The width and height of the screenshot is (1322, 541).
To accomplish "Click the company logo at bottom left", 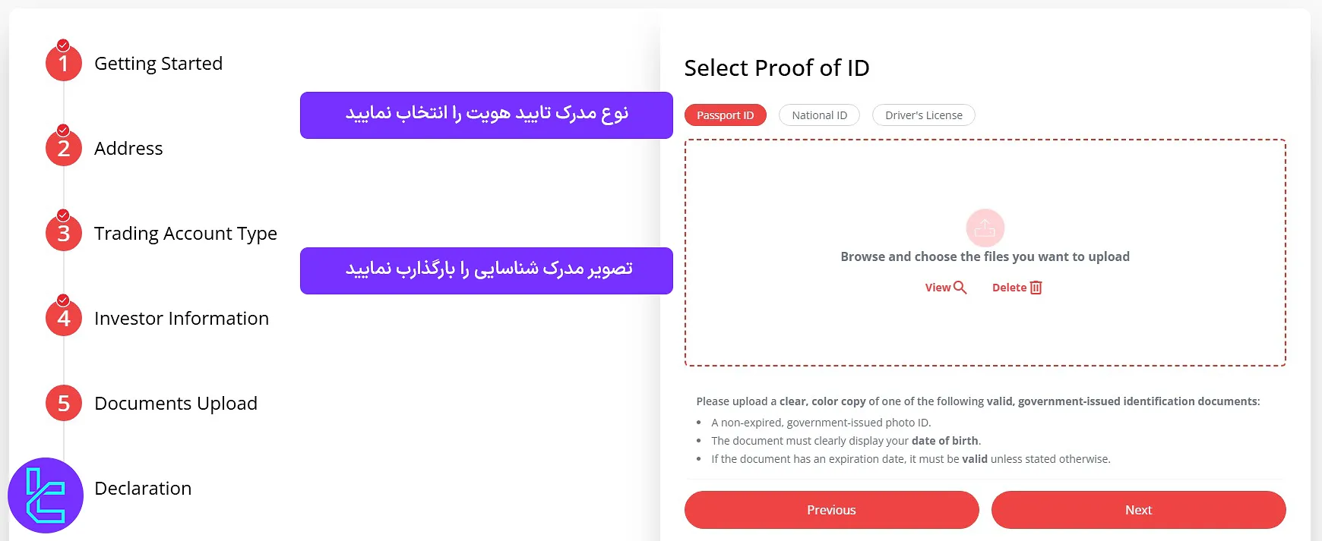I will 47,495.
